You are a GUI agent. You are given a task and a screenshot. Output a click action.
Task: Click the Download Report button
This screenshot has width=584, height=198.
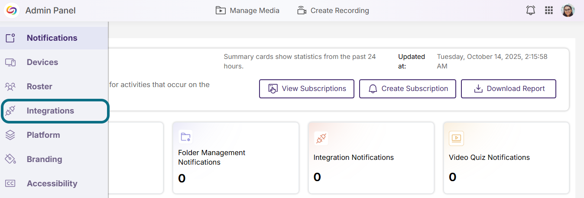click(509, 89)
